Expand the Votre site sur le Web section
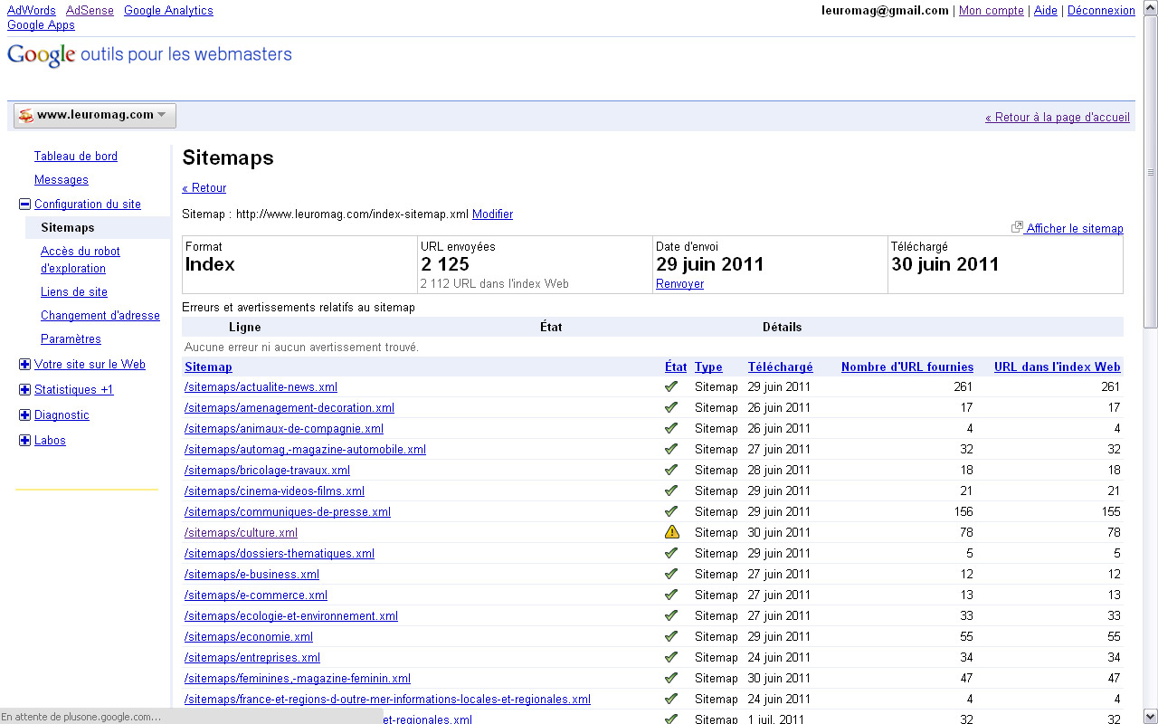This screenshot has width=1158, height=724. point(24,365)
